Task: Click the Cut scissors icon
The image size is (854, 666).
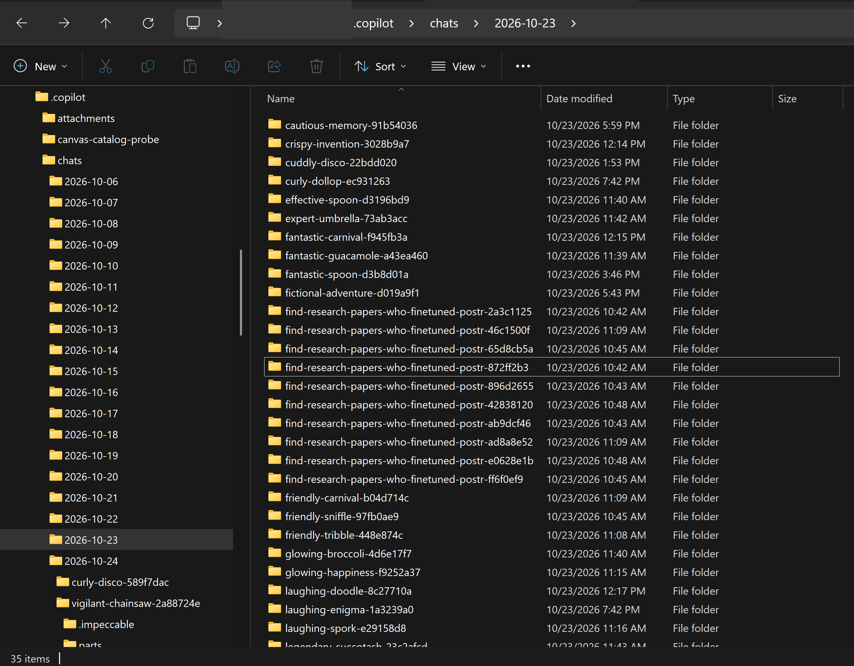Action: (106, 66)
